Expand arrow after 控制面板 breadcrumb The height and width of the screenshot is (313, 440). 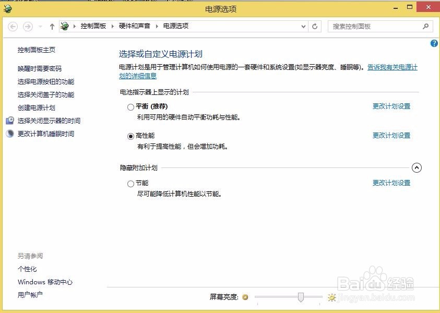(x=113, y=27)
